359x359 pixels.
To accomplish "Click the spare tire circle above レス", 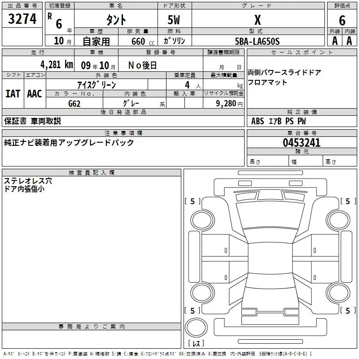I will click(196, 328).
